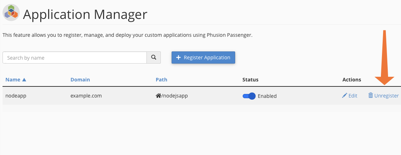This screenshot has height=155, width=401.
Task: Disable the nodeapp status toggle
Action: [x=249, y=96]
